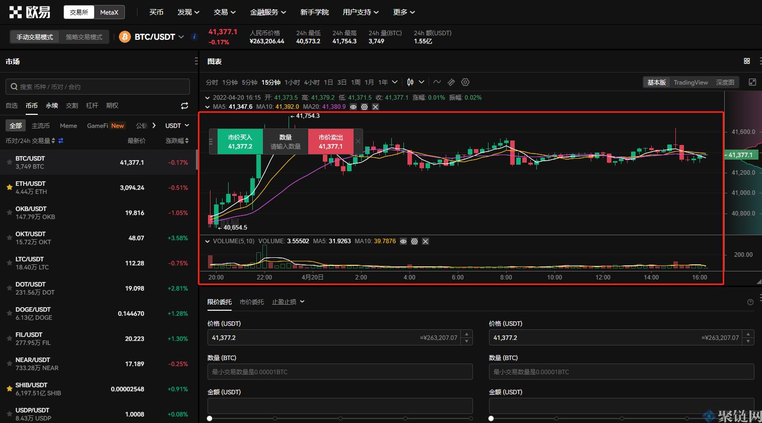Open the extra timeframes chevron after 1年

395,82
